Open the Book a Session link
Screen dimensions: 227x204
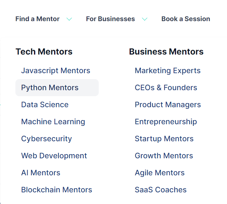[x=185, y=19]
